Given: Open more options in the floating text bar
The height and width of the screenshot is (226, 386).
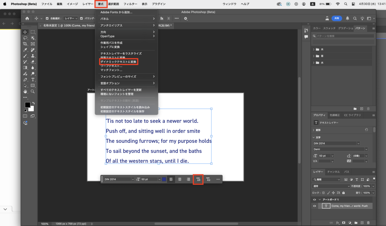Looking at the screenshot, I should 218,179.
